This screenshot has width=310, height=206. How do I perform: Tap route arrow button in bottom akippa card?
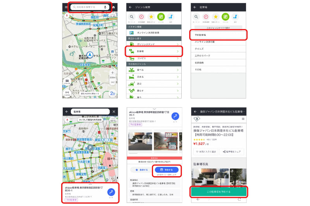click(111, 192)
